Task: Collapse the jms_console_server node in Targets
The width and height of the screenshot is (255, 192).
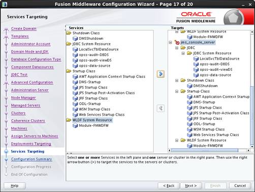Action: (x=171, y=42)
